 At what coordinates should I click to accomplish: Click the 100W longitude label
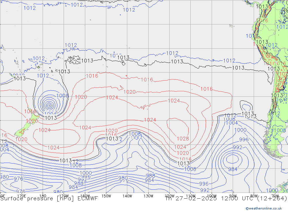[212, 196]
